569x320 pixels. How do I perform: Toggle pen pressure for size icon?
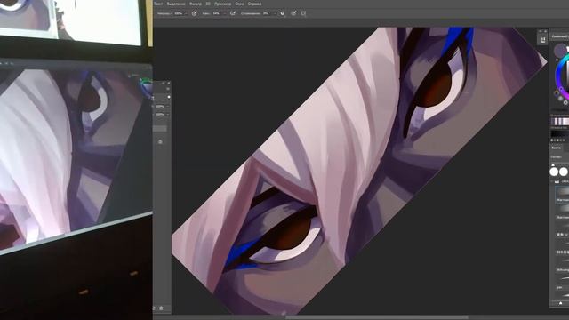293,13
